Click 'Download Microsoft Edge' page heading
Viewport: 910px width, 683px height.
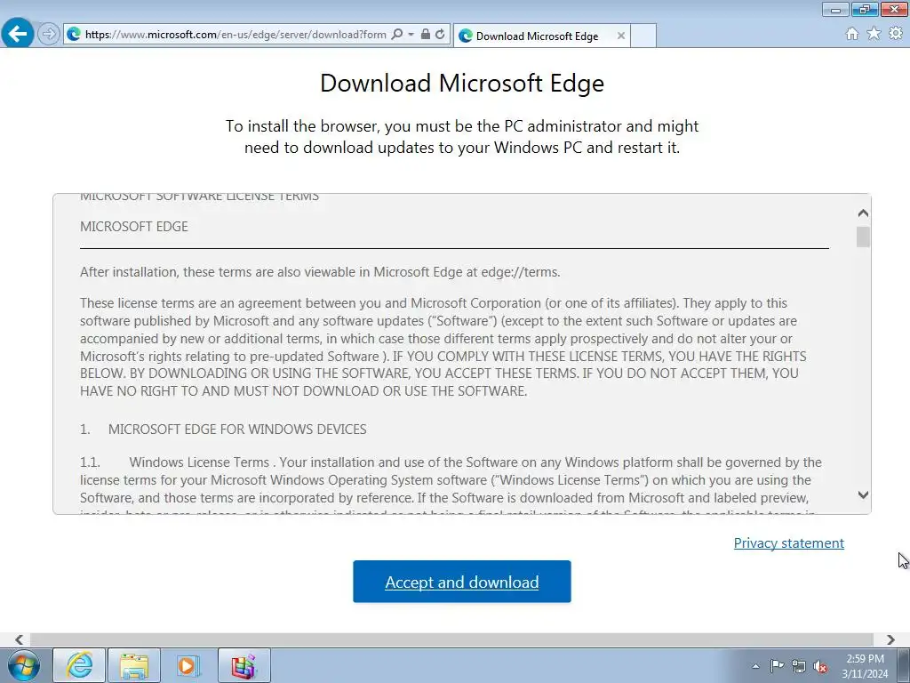pyautogui.click(x=462, y=83)
